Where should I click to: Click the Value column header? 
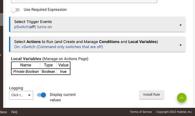[63, 65]
